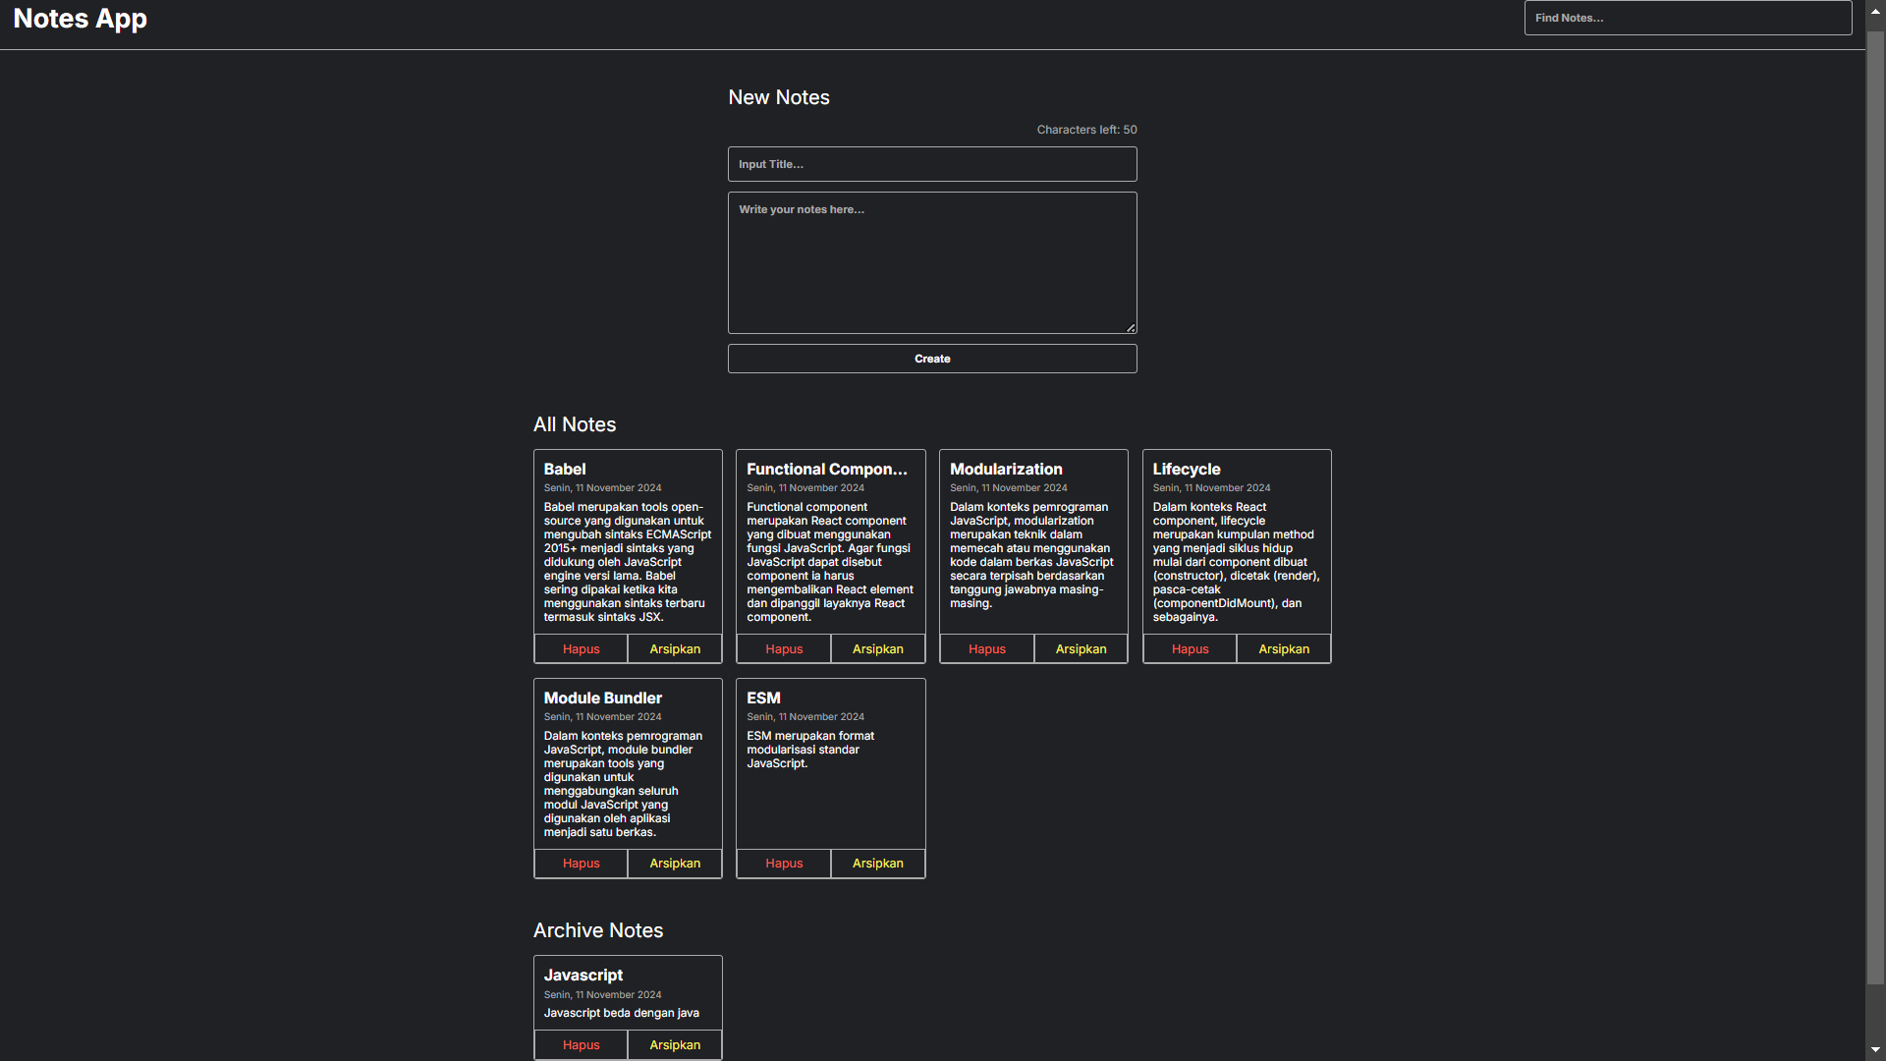Click Arsipkan on Modularization note

coord(1081,649)
